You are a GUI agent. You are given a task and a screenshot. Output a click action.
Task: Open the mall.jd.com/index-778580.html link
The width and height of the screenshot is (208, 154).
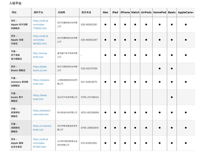[41, 25]
